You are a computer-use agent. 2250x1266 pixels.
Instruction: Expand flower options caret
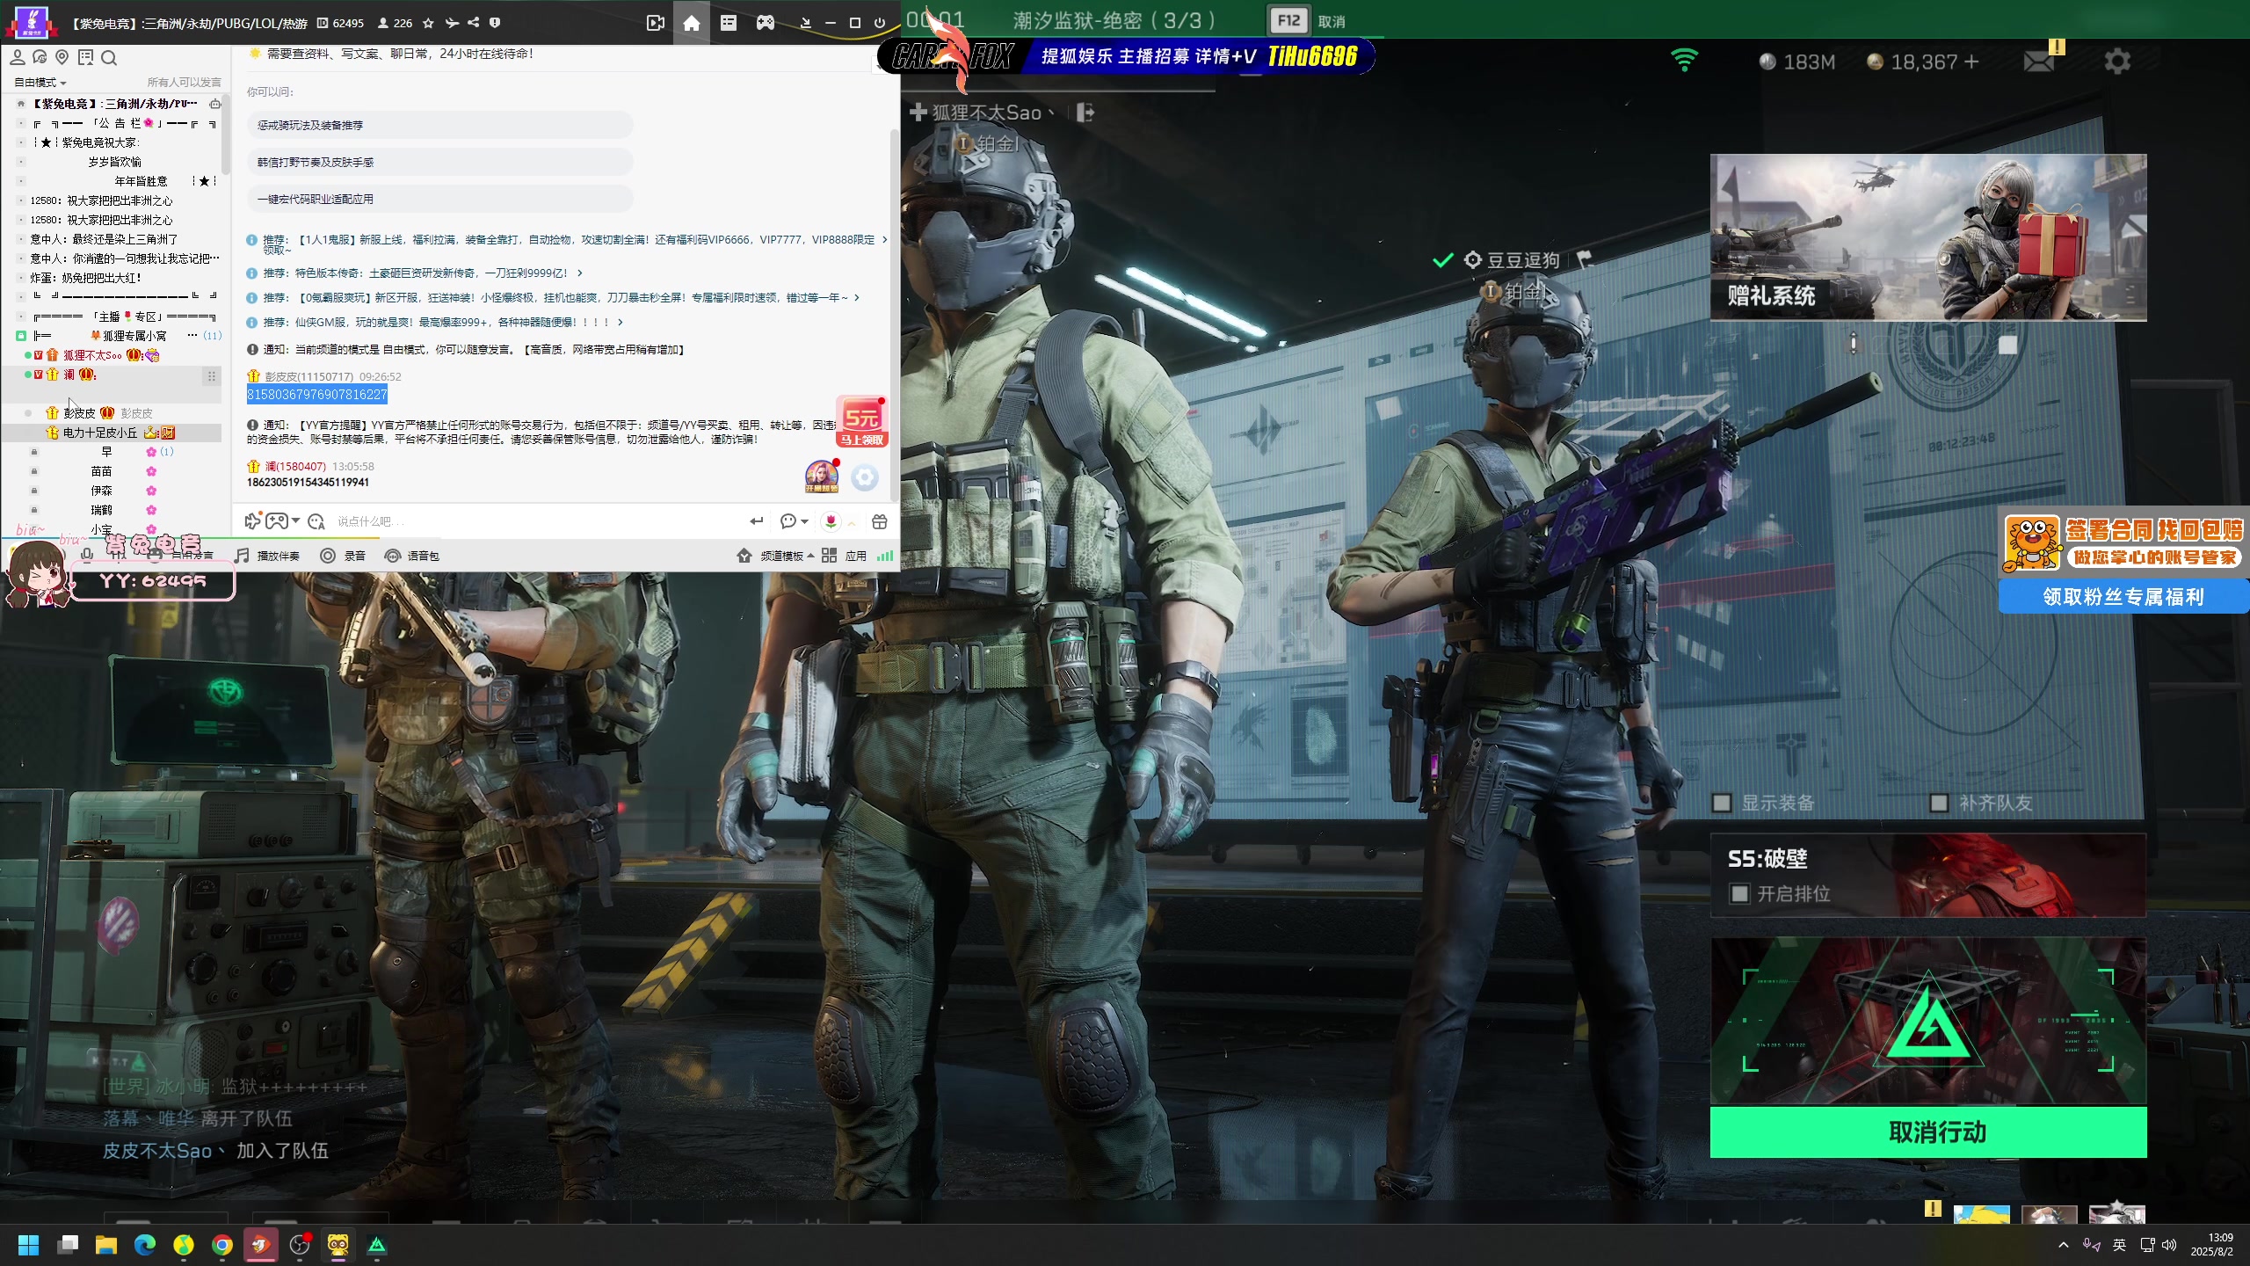pyautogui.click(x=852, y=522)
